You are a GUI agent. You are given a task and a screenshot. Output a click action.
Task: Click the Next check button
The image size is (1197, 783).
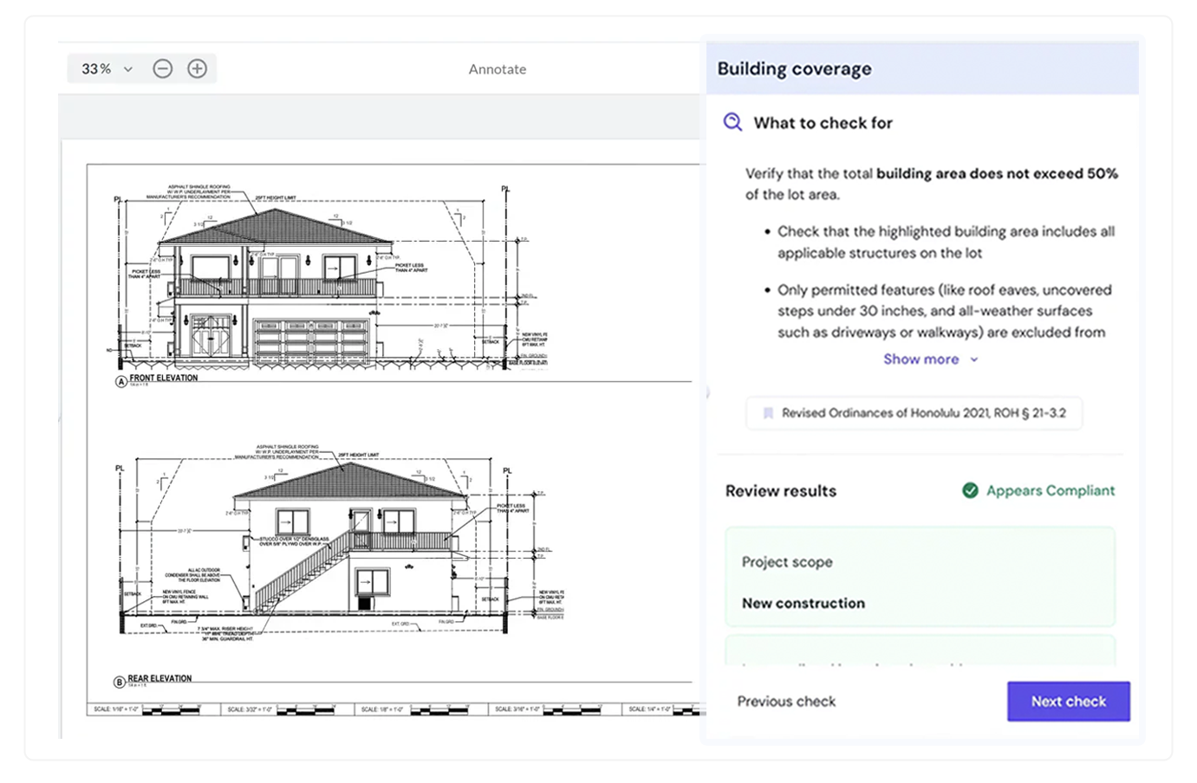pyautogui.click(x=1068, y=701)
